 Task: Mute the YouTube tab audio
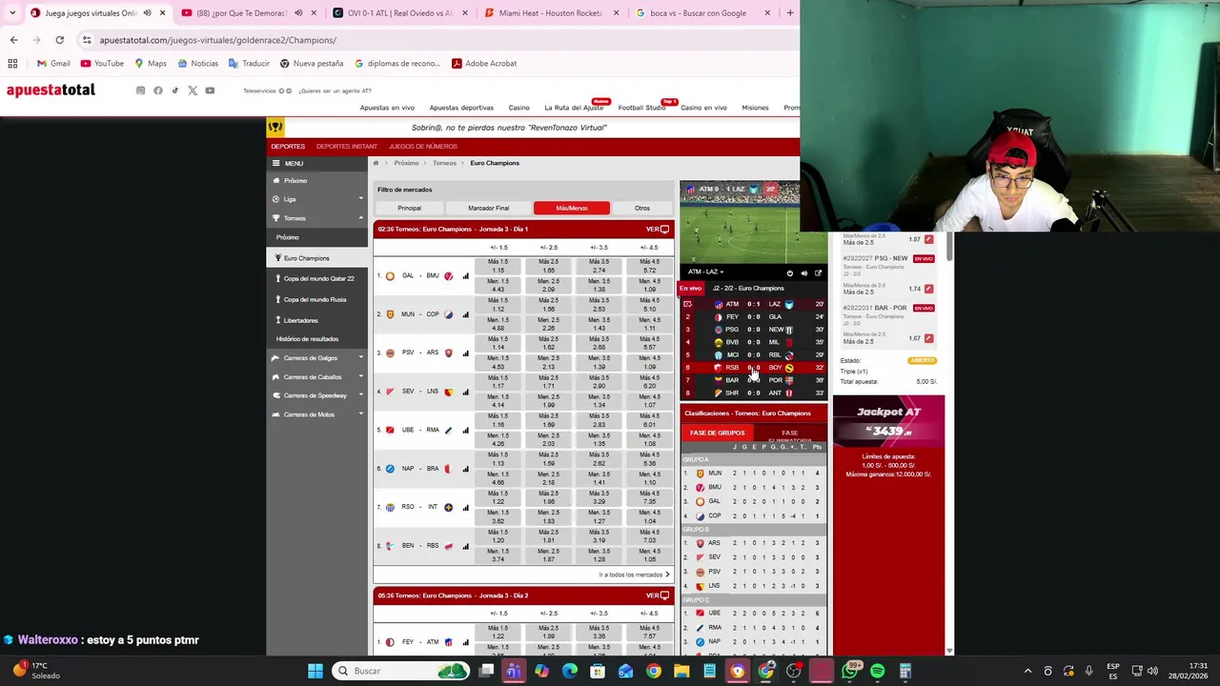pyautogui.click(x=298, y=13)
